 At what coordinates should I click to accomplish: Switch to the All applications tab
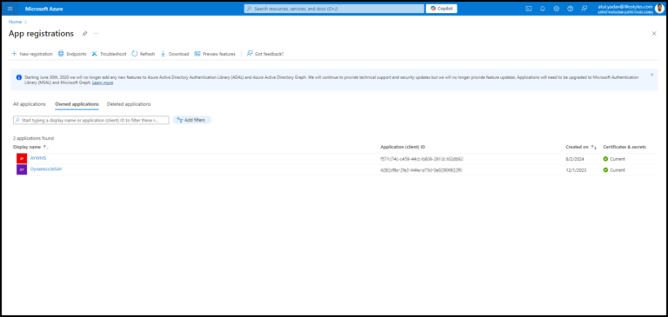30,104
